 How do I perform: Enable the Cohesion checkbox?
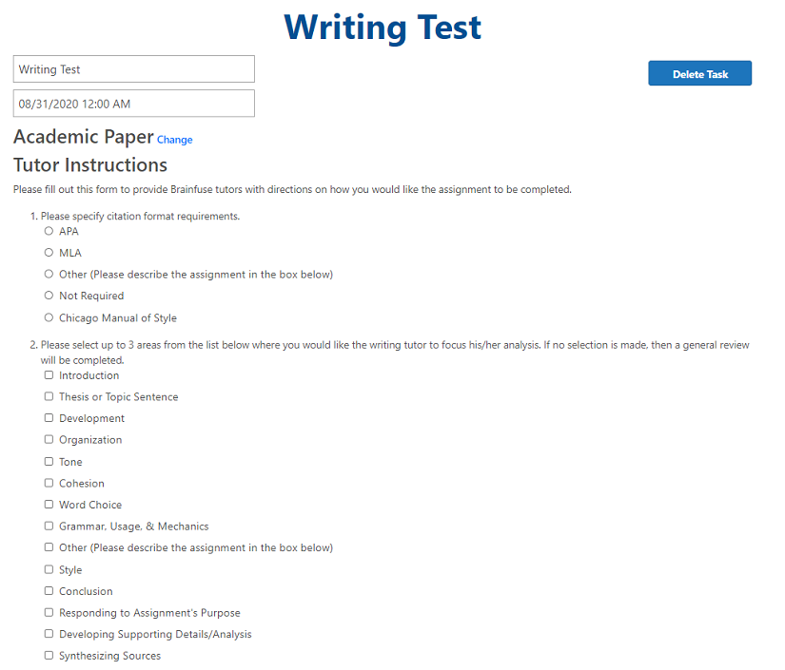(49, 483)
